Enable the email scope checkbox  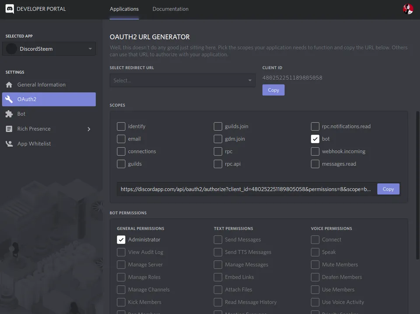(121, 139)
